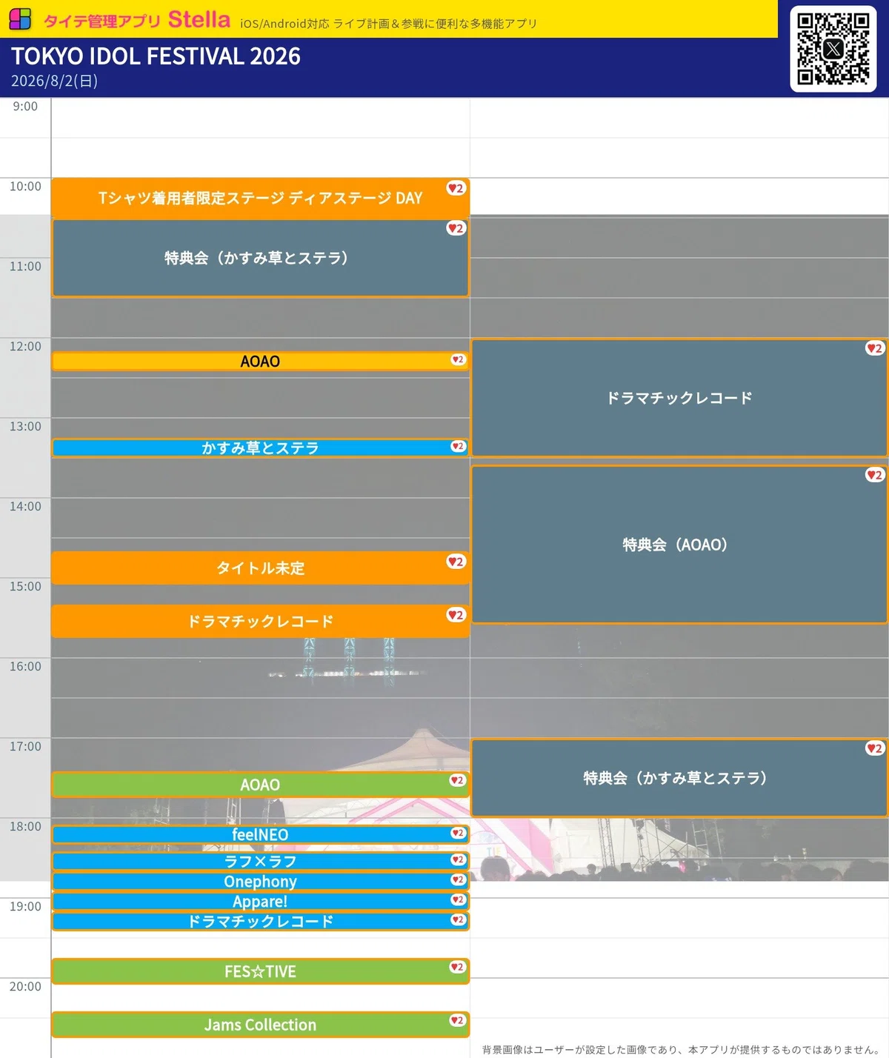Open the Appare! event

(260, 901)
